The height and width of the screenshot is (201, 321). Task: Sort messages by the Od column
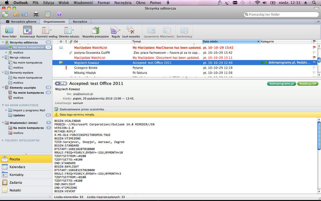(x=102, y=41)
